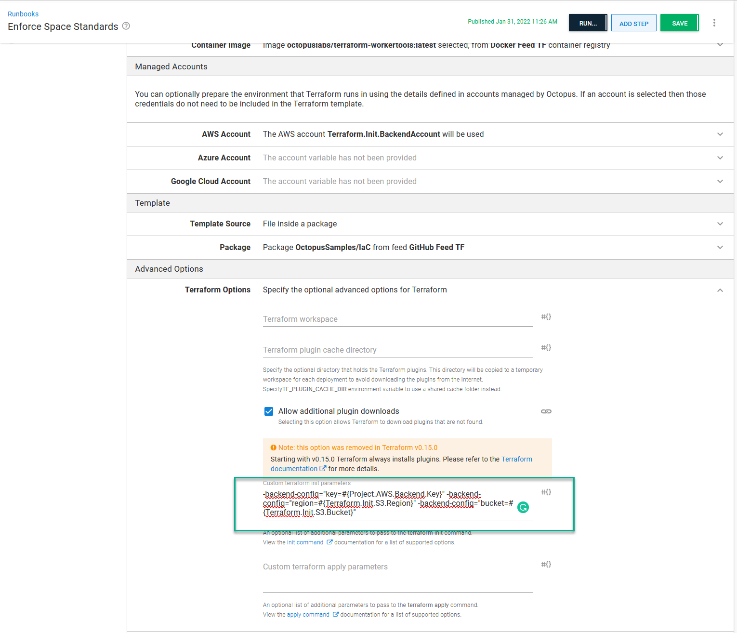Expand the Package row chevron

click(720, 248)
